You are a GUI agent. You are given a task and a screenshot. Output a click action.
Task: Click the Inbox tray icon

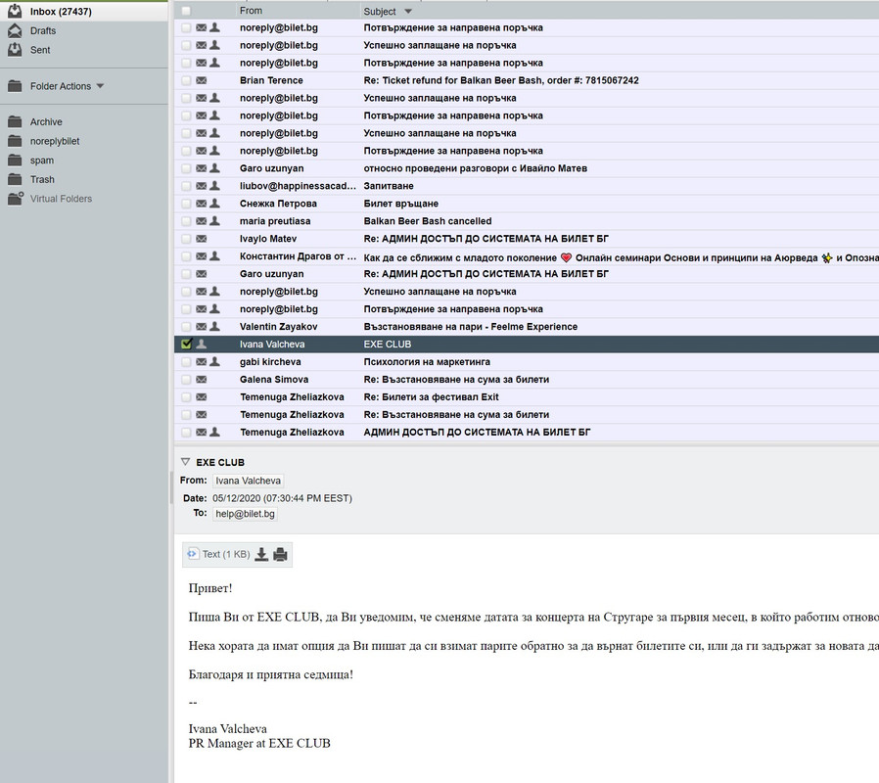click(15, 11)
